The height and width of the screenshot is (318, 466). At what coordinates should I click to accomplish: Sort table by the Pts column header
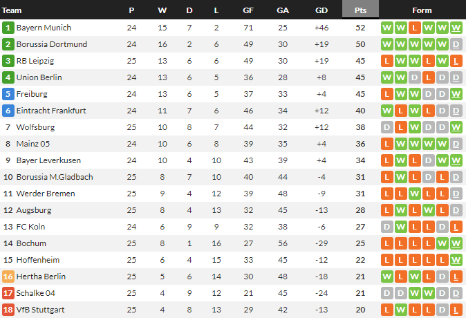(360, 10)
